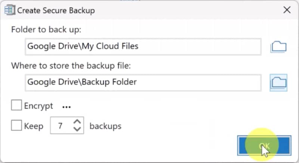299x163 pixels.
Task: Increase the number of backups kept
Action: coord(77,122)
